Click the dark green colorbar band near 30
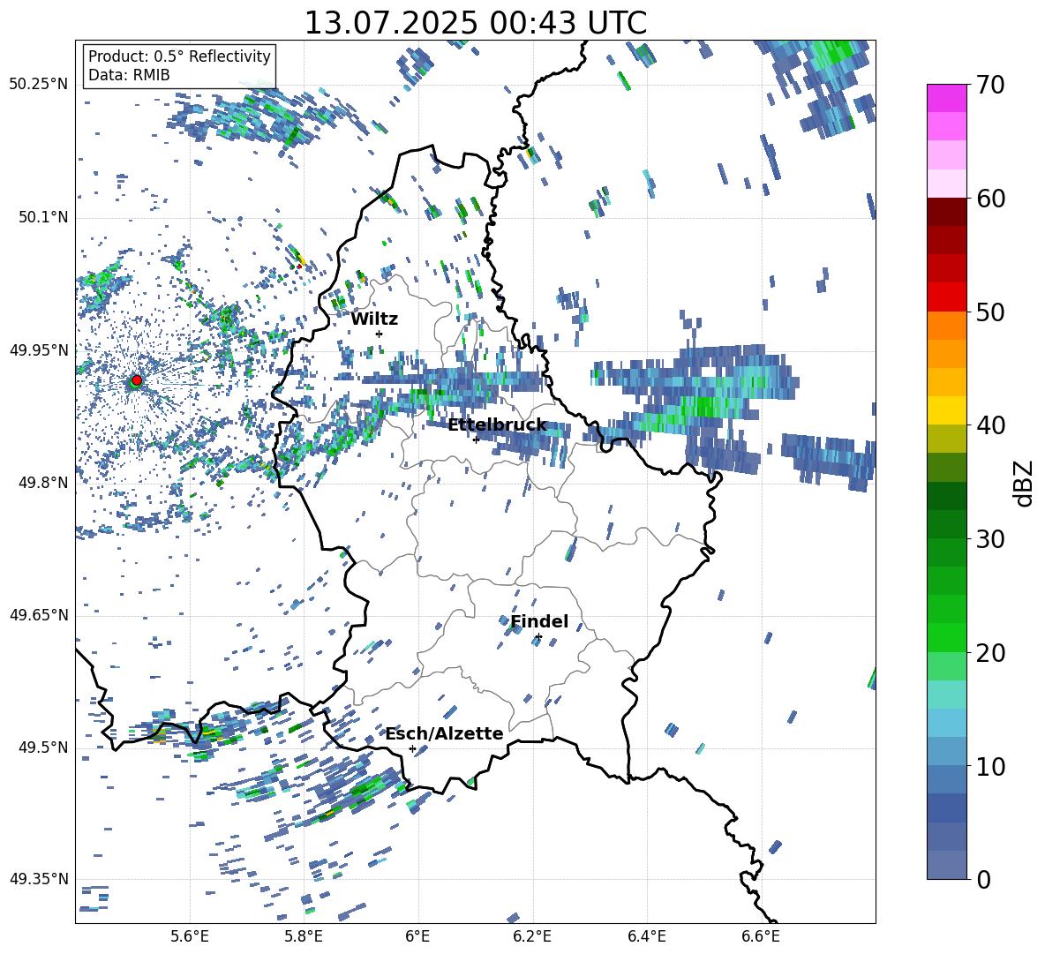1045x954 pixels. pos(946,524)
